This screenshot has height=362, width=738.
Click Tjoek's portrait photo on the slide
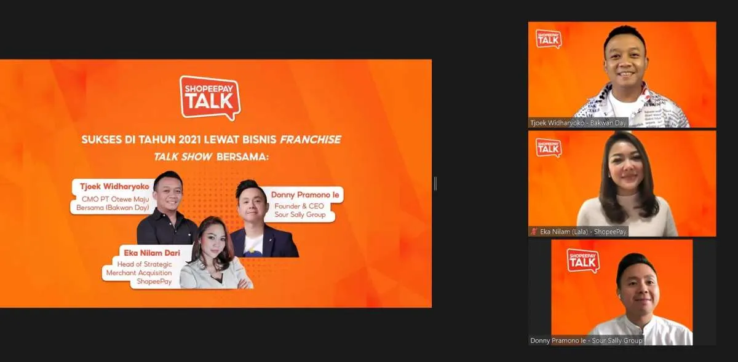tap(167, 209)
